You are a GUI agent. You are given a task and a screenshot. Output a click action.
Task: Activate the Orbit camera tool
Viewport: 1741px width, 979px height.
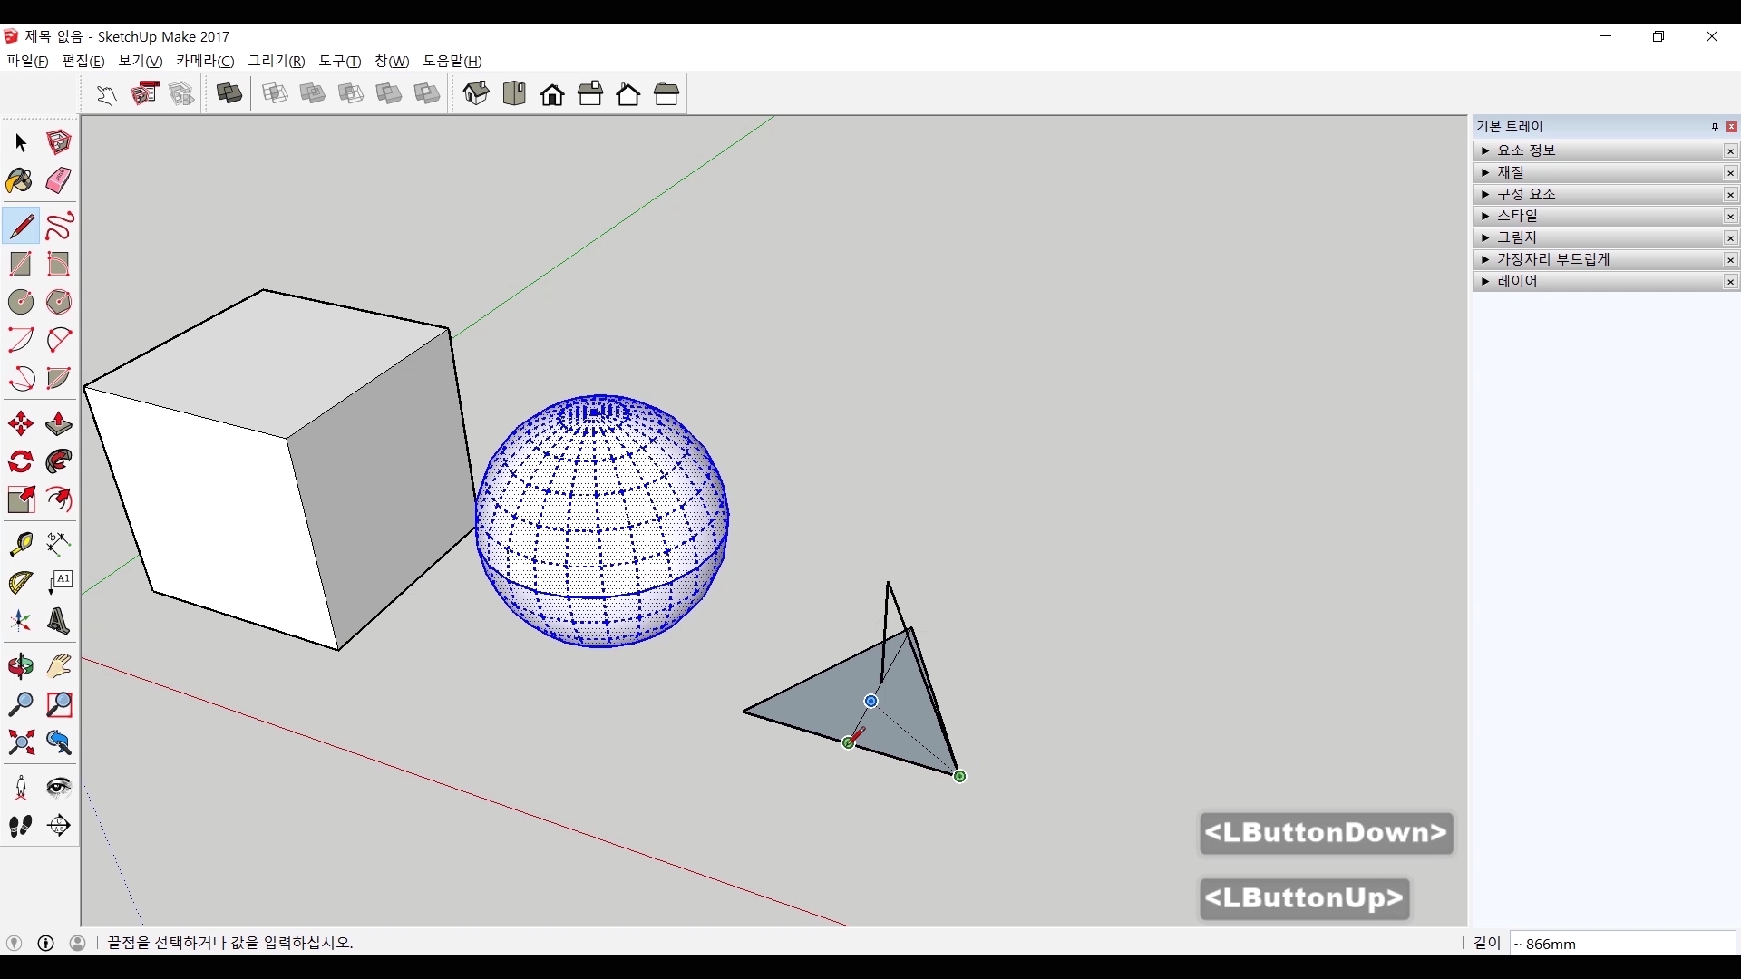(20, 666)
